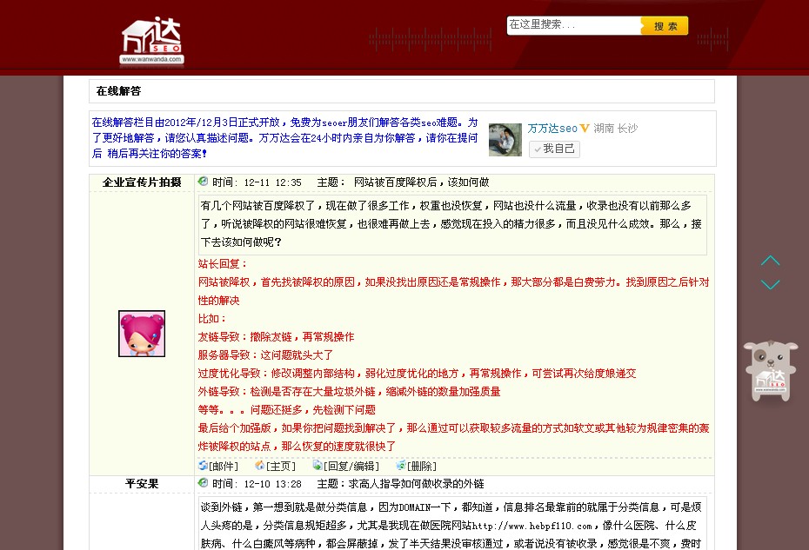Click the time icon of 12-11 post

pos(204,182)
